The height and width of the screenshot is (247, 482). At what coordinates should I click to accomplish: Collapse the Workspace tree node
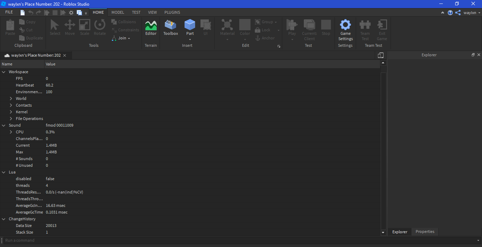click(4, 72)
